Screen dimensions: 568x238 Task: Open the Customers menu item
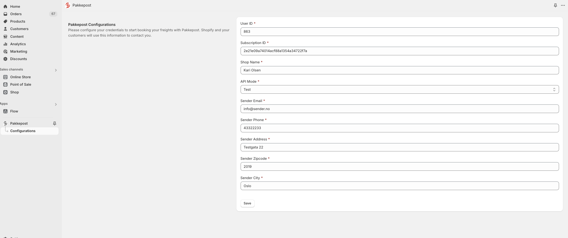pyautogui.click(x=19, y=29)
